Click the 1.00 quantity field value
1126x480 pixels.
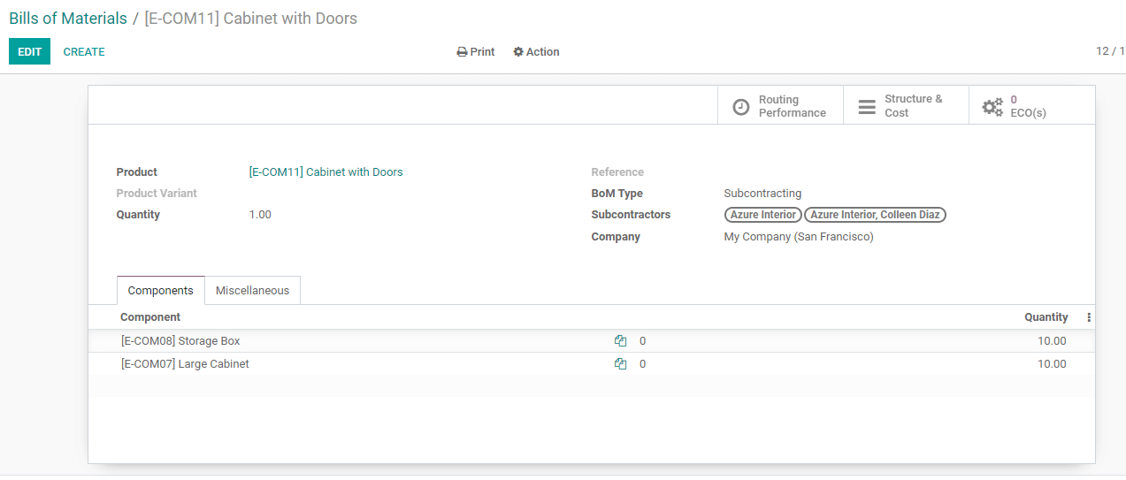click(260, 215)
